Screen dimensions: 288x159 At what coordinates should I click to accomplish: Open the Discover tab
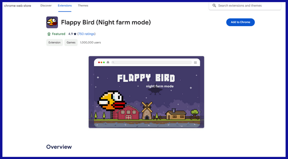(x=46, y=6)
